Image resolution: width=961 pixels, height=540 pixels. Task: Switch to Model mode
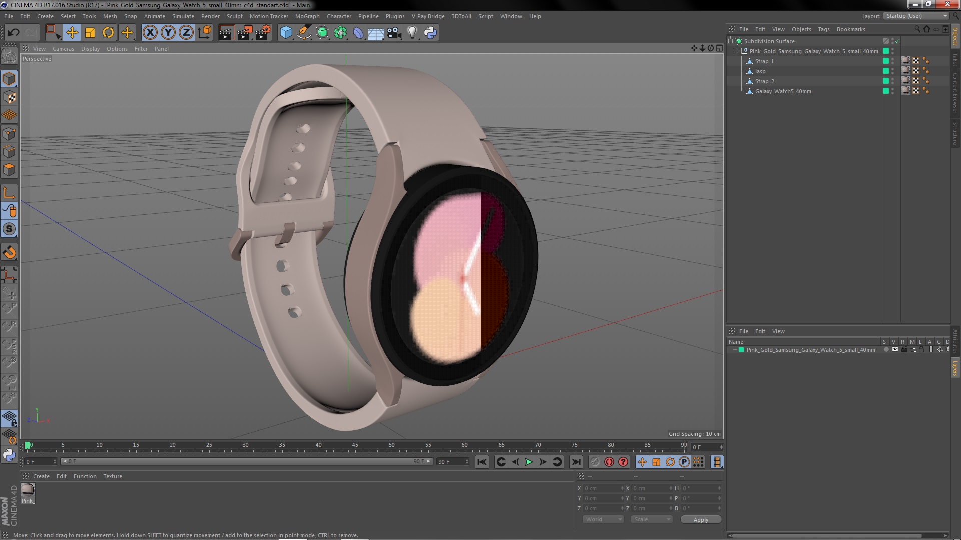click(x=9, y=79)
